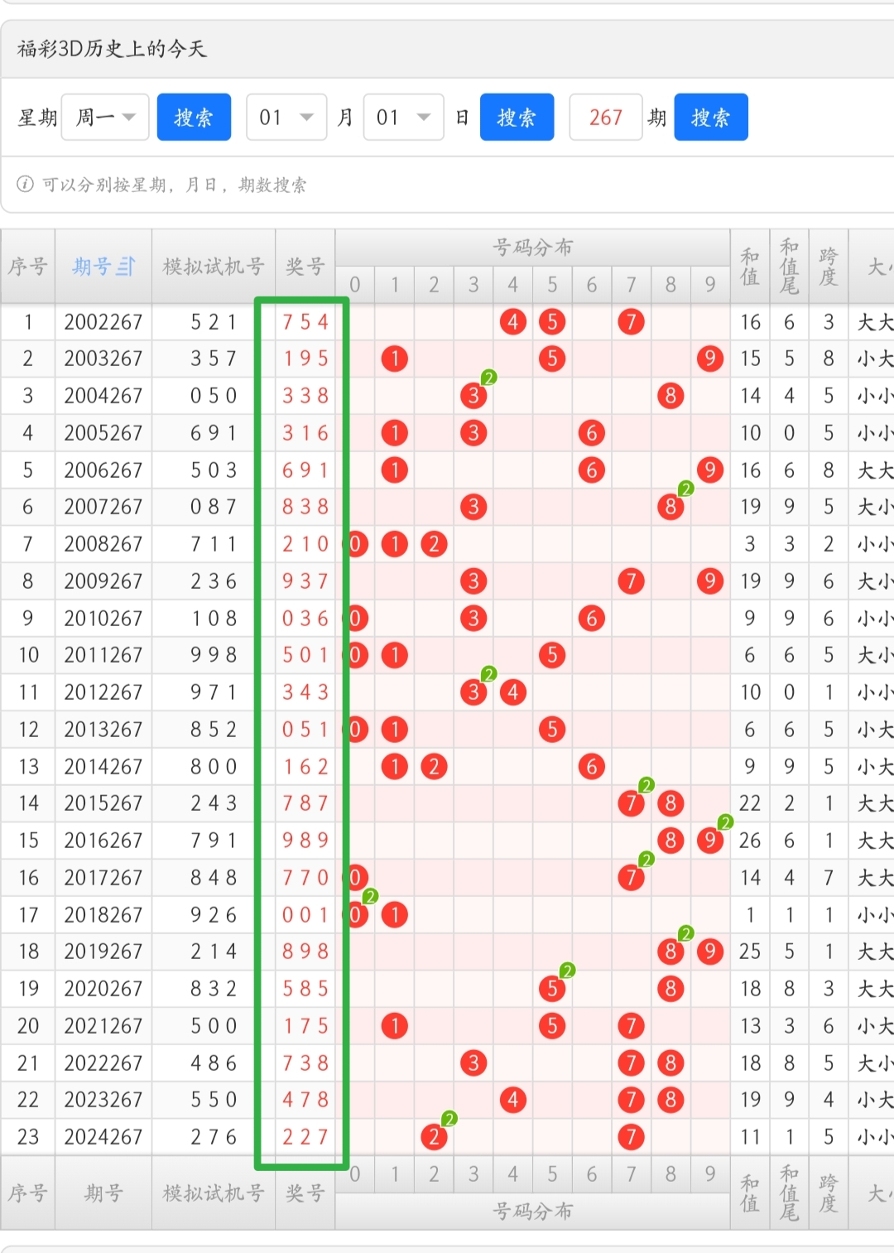Viewport: 894px width, 1253px height.
Task: Click red ball 7 in row 2017267
Action: click(x=631, y=878)
